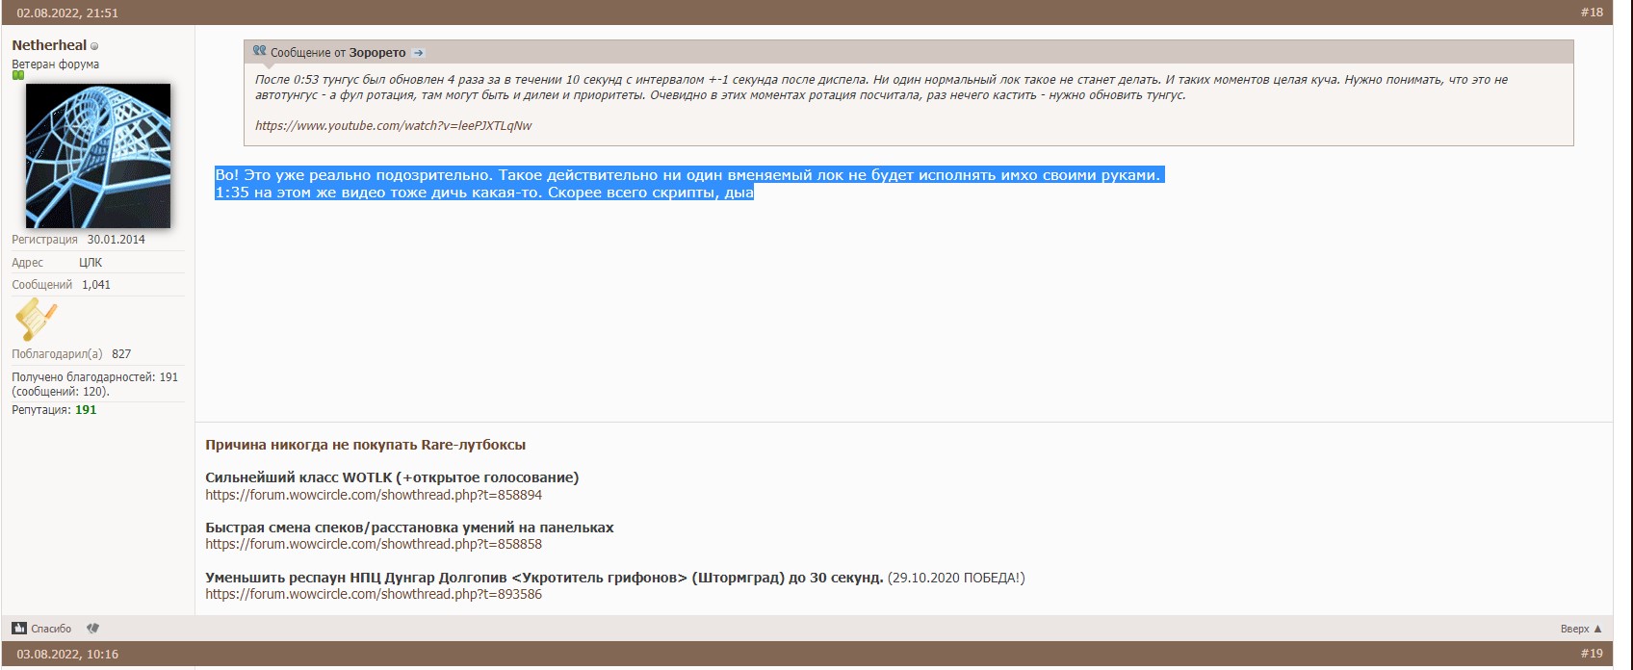Click the Вверх link to scroll up
The image size is (1633, 670).
pos(1574,629)
